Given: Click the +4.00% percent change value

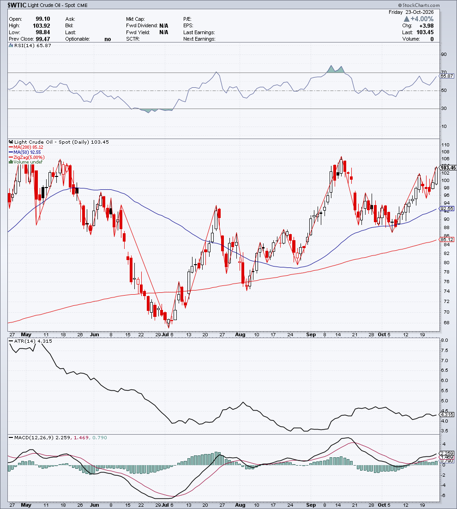Looking at the screenshot, I should 422,19.
